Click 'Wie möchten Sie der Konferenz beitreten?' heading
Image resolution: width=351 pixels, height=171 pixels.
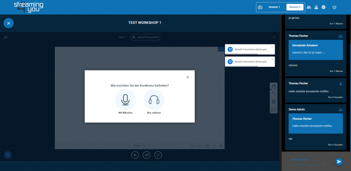tap(140, 85)
